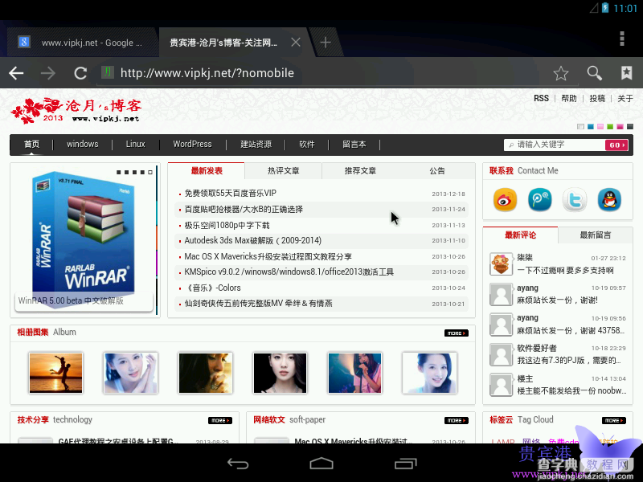
Task: Add a new browser tab
Action: [326, 43]
